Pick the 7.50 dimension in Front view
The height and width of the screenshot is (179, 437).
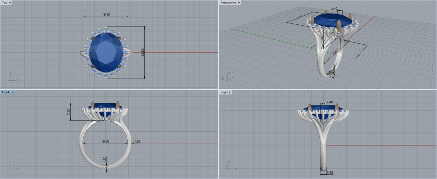click(x=69, y=112)
